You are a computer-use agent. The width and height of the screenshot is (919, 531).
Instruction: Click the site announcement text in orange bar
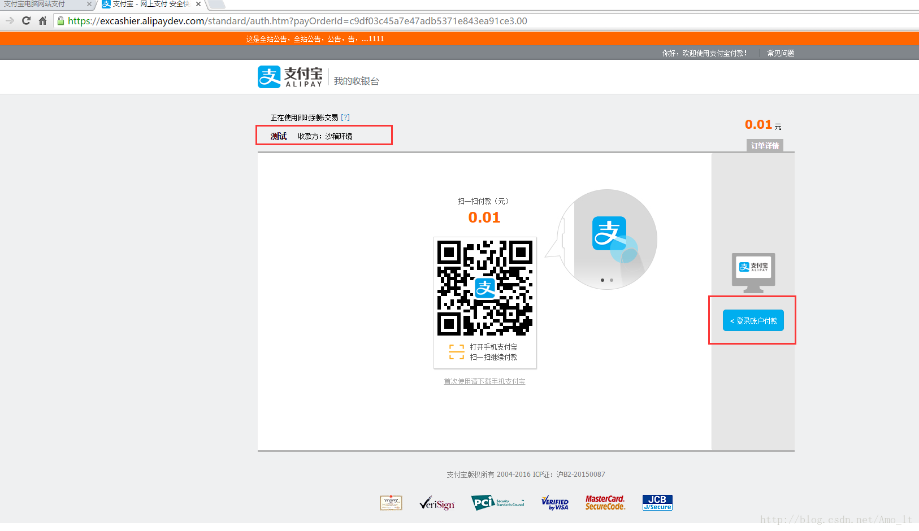tap(315, 39)
